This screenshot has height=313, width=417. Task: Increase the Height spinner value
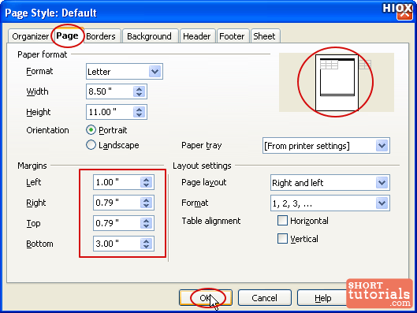[139, 109]
